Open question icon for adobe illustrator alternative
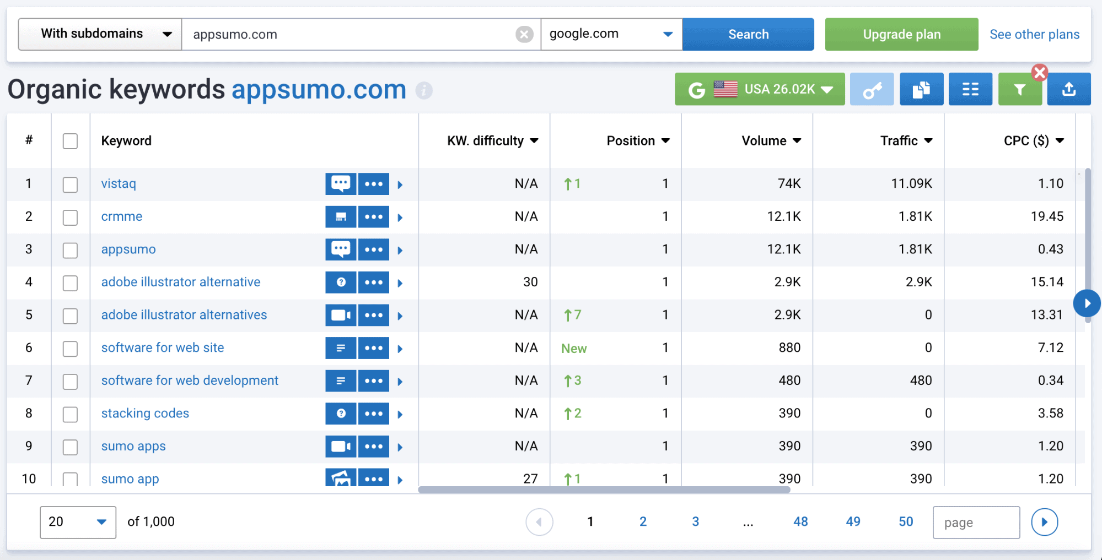 pyautogui.click(x=341, y=282)
